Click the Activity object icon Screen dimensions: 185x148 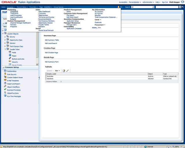[x=8, y=36]
